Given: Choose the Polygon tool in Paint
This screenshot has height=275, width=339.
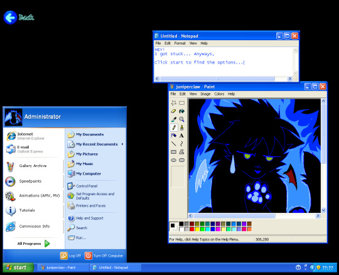Looking at the screenshot, I should 181,152.
